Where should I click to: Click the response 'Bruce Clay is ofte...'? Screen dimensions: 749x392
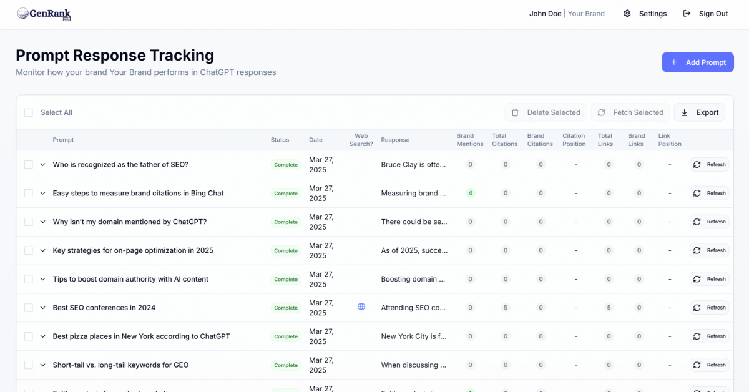[x=414, y=165]
